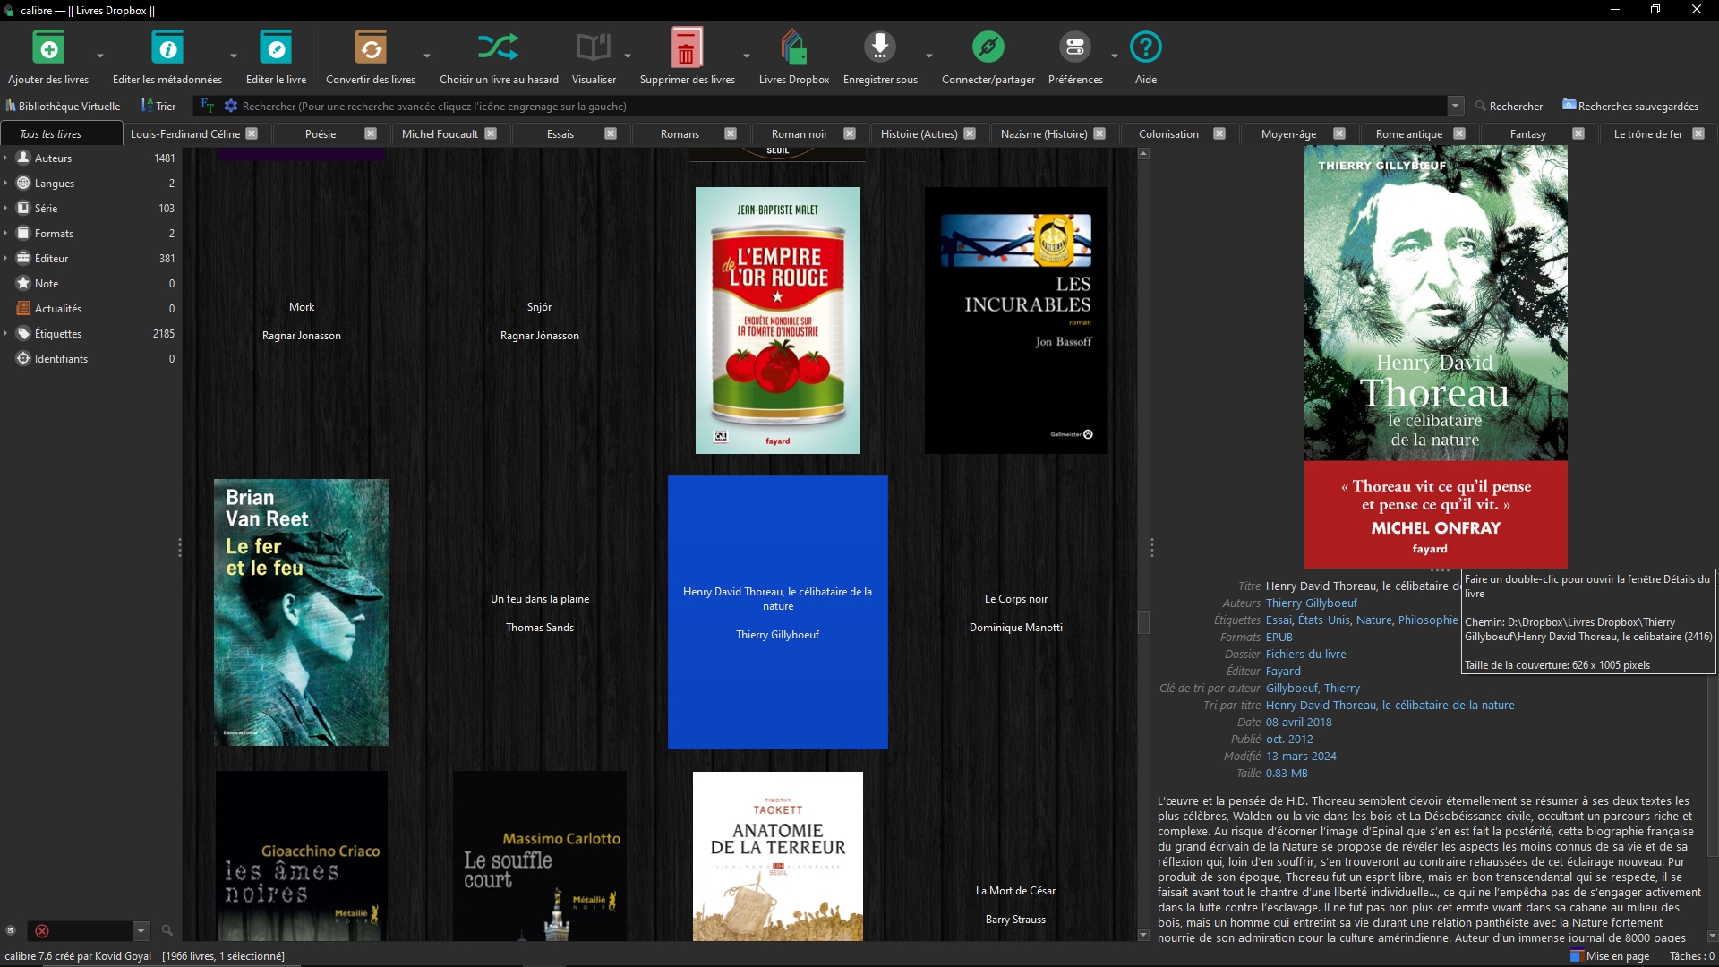This screenshot has width=1719, height=967.
Task: Toggle the full-text search FT icon
Action: point(207,106)
